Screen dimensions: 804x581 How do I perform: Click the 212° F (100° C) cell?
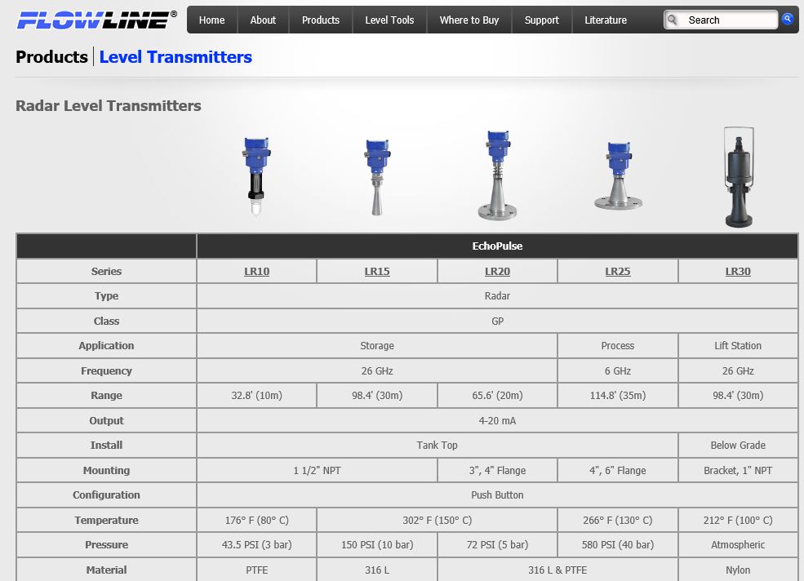coord(738,520)
